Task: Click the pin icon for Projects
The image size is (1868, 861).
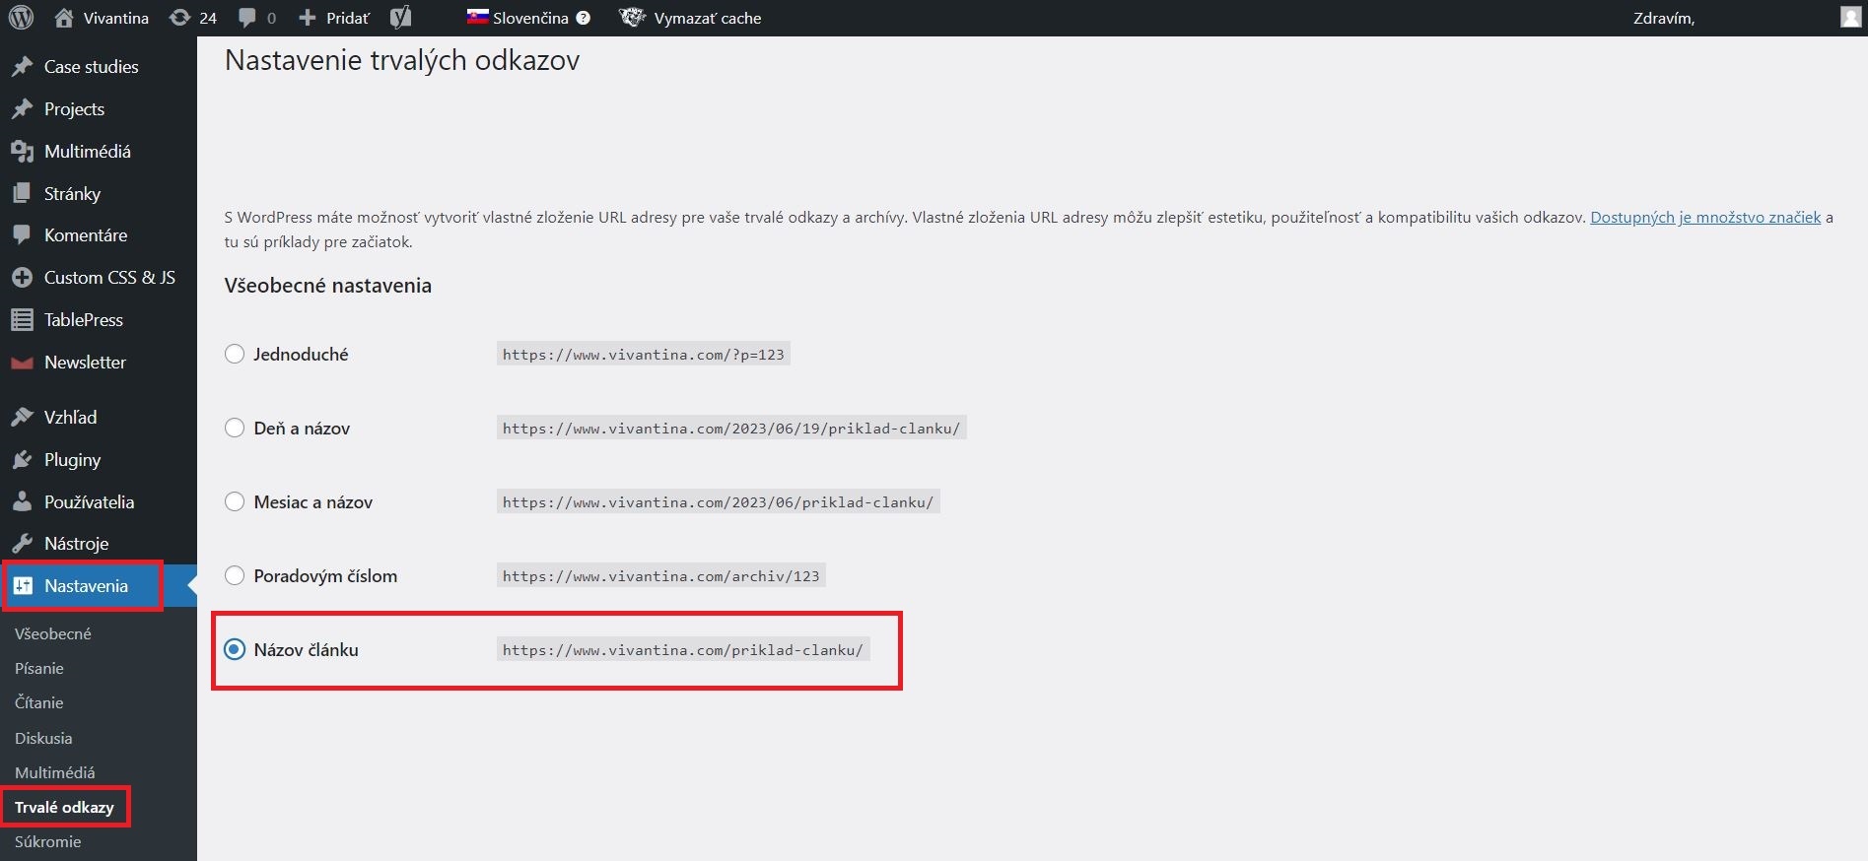Action: point(22,109)
